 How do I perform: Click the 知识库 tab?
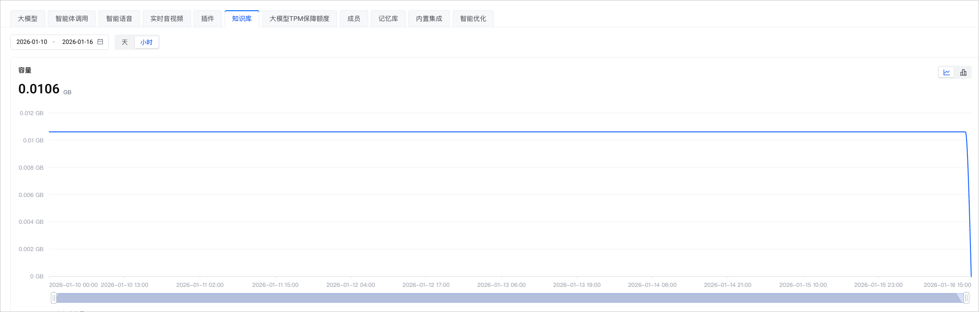click(x=242, y=19)
